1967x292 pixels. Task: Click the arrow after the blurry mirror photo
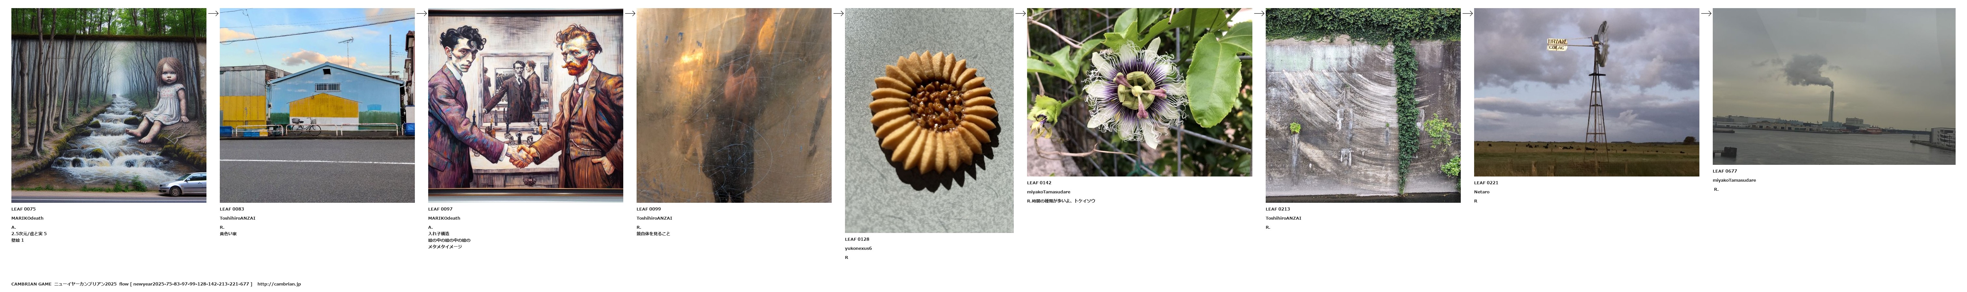838,13
